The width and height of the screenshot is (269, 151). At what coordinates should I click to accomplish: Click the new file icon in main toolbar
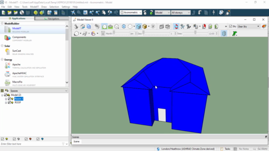coord(3,13)
